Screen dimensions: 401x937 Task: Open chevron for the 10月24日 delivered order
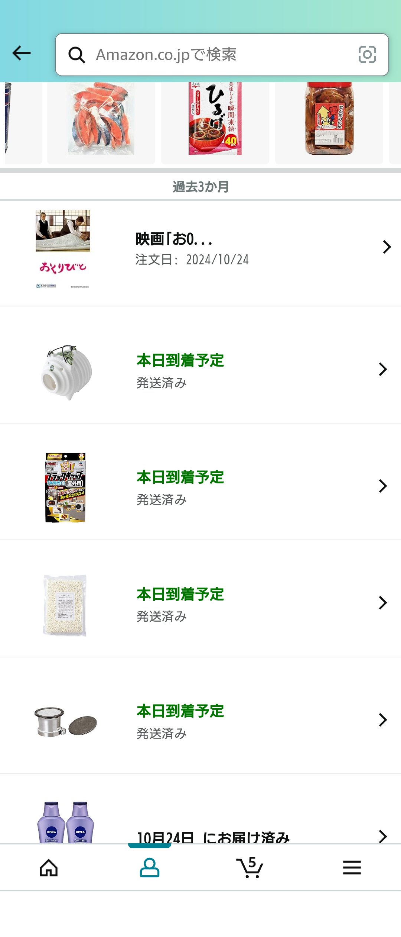(x=383, y=836)
